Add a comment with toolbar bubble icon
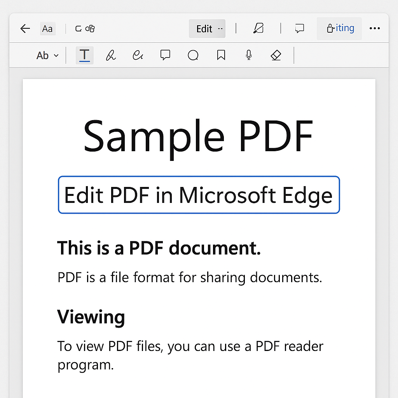 coord(165,55)
